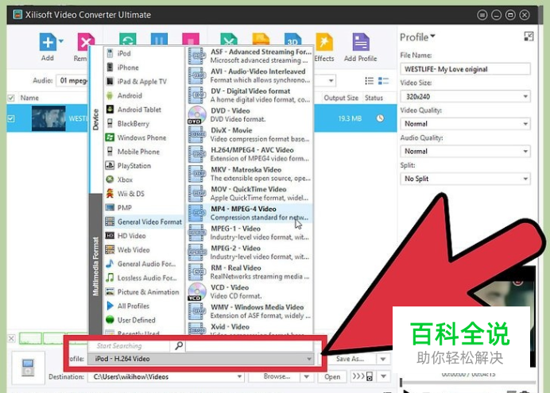Click the Add file toolbar icon
Screen dimensions: 550x393
(48, 42)
